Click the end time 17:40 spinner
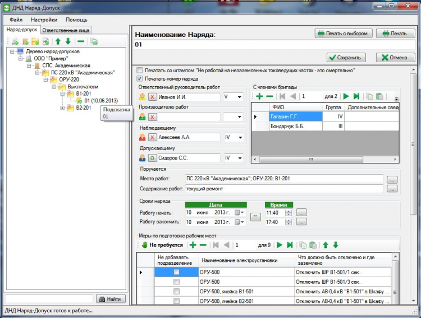The image size is (421, 318). [289, 222]
